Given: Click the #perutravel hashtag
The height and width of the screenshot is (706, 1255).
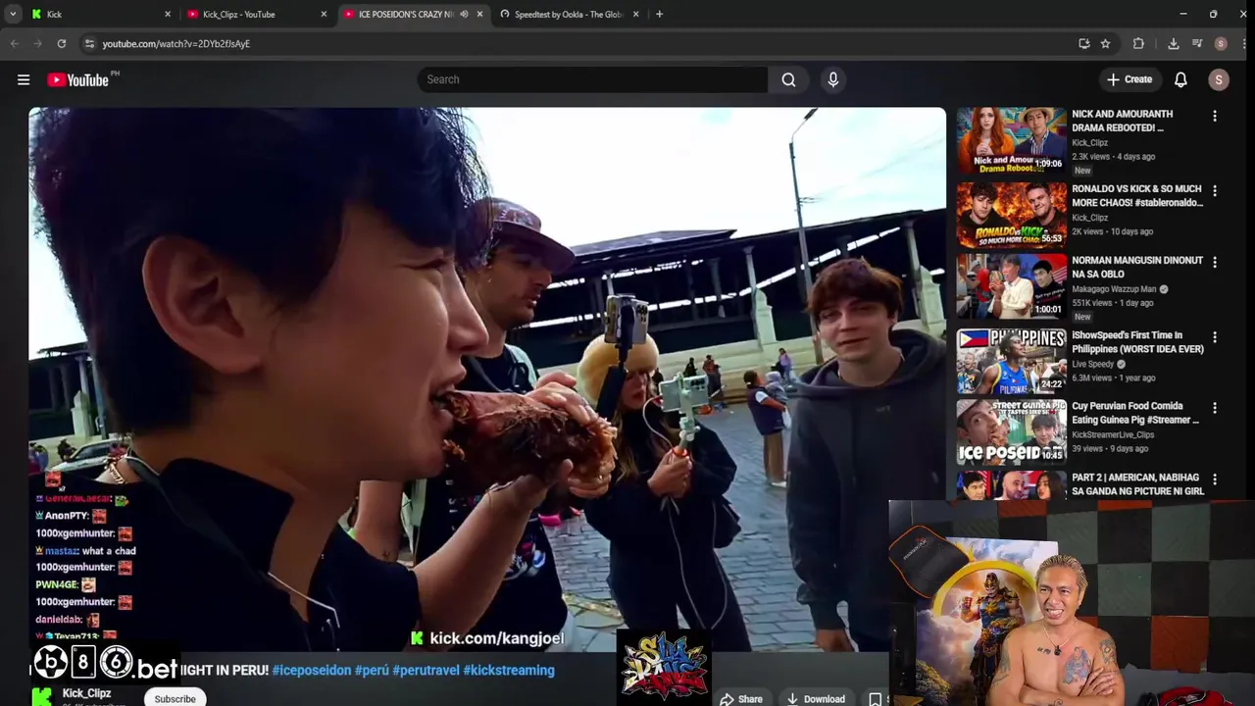Looking at the screenshot, I should click(426, 671).
